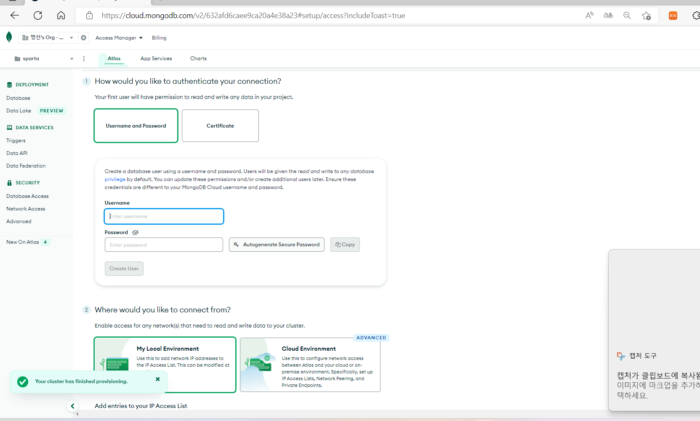
Task: Follow the privilege link
Action: (x=115, y=179)
